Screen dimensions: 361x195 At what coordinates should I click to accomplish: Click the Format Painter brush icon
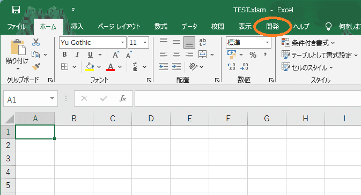point(36,67)
